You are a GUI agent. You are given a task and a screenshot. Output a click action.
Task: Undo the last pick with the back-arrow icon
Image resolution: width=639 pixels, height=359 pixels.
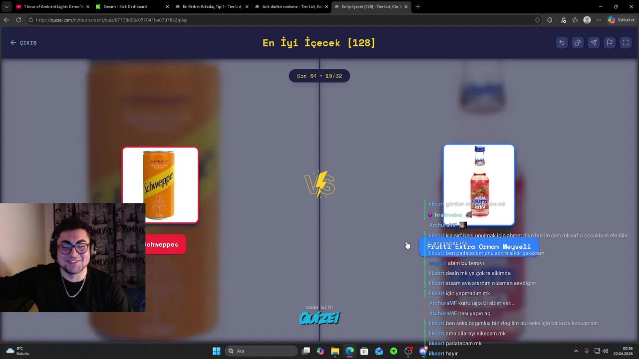click(x=562, y=43)
